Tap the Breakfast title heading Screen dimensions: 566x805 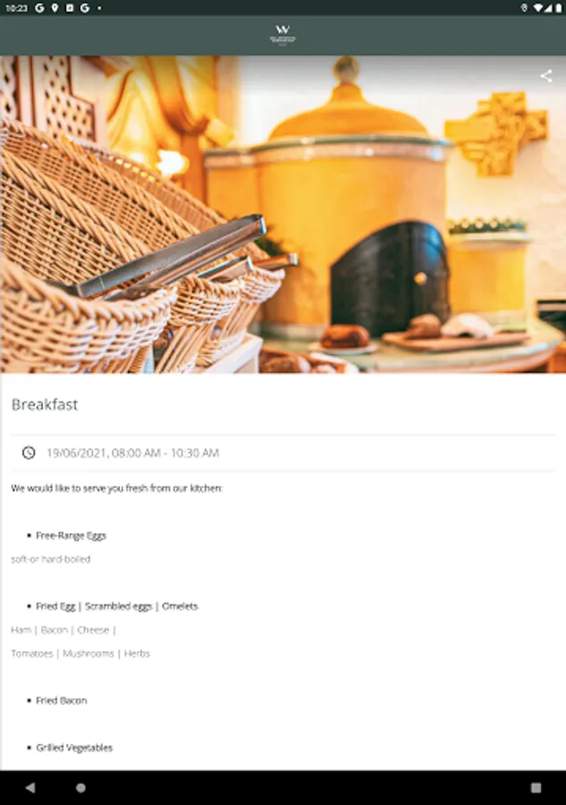point(45,404)
